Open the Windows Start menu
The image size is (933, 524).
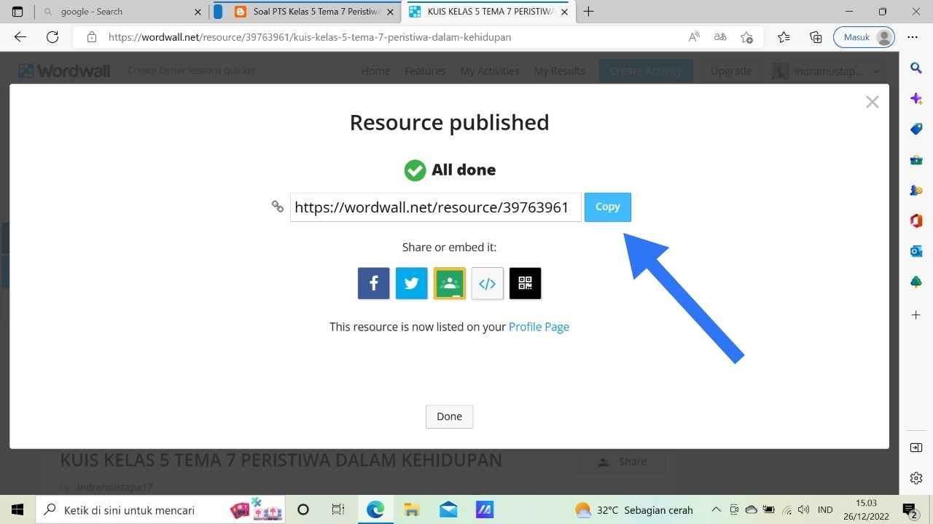[17, 509]
